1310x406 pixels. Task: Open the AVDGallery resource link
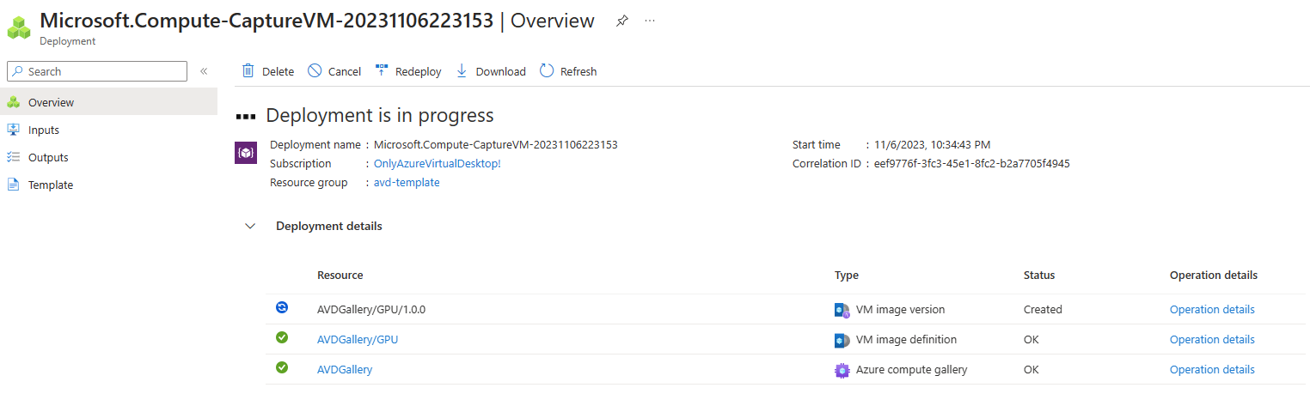pyautogui.click(x=345, y=369)
